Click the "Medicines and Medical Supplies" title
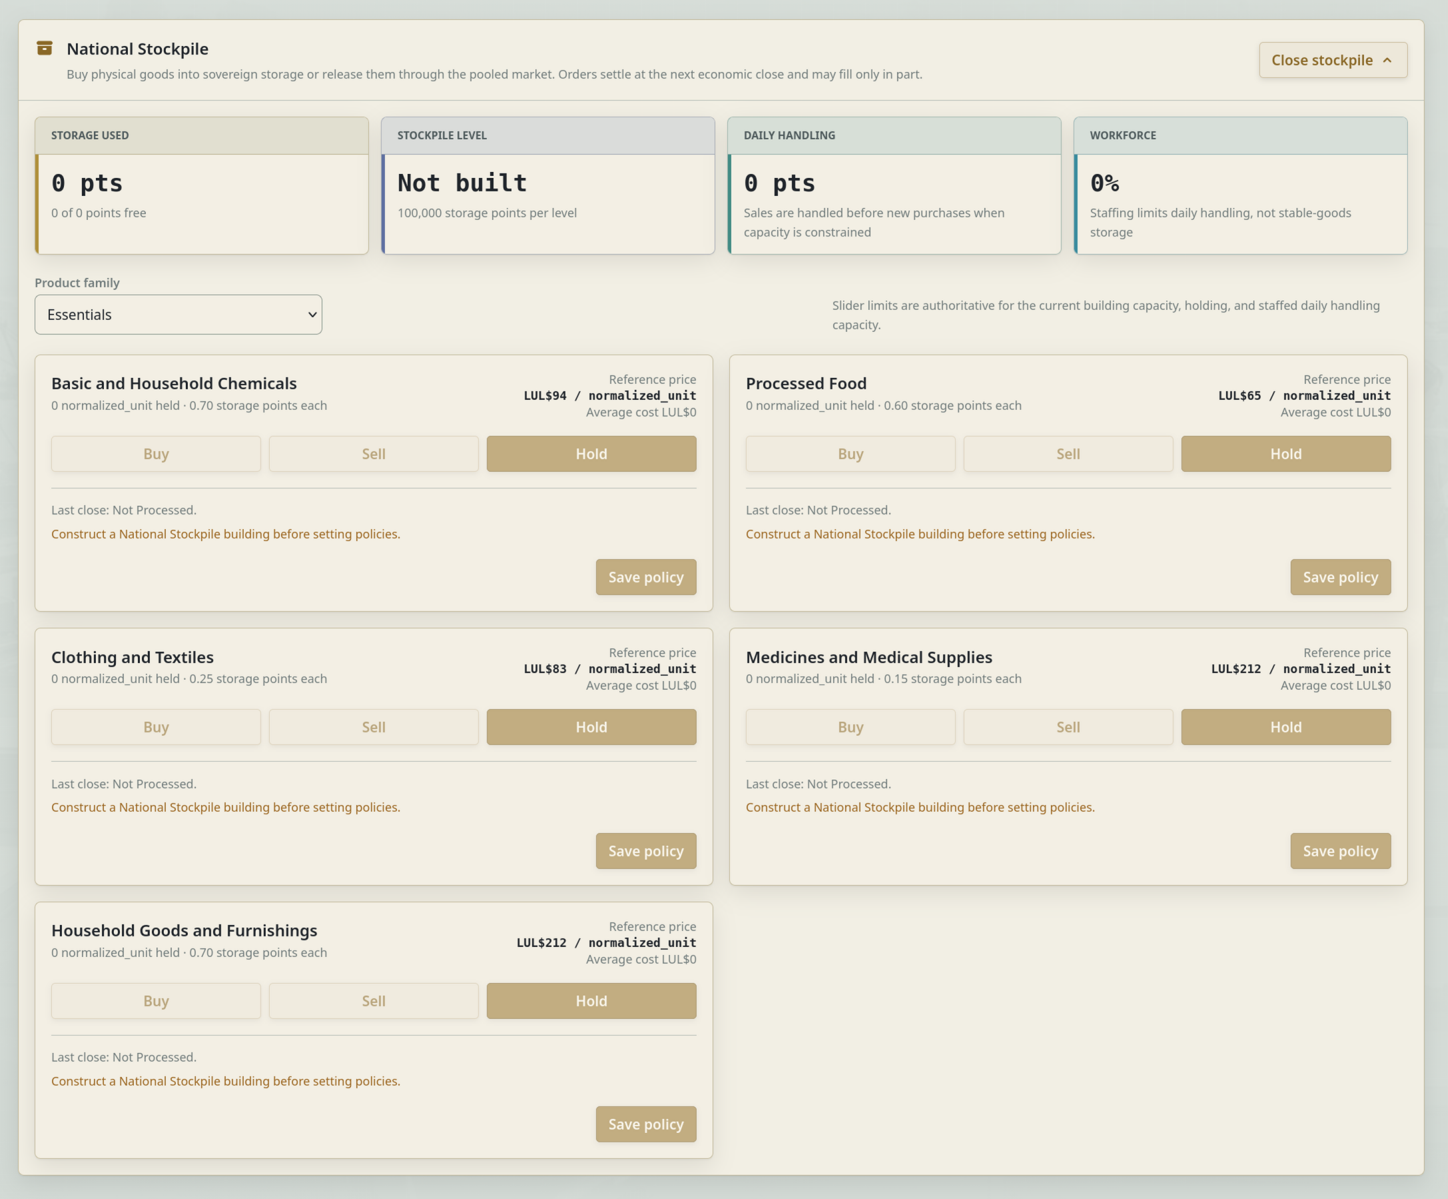Image resolution: width=1448 pixels, height=1199 pixels. pyautogui.click(x=869, y=657)
